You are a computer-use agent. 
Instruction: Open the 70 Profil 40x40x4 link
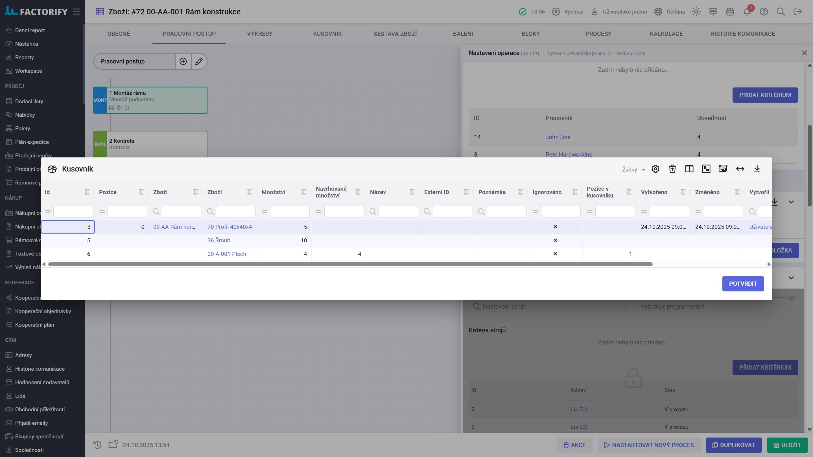click(x=230, y=227)
